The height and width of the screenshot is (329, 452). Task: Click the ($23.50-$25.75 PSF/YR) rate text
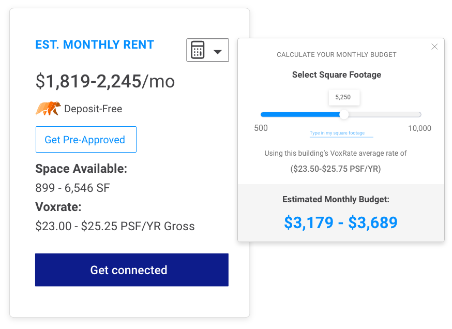[x=336, y=169]
